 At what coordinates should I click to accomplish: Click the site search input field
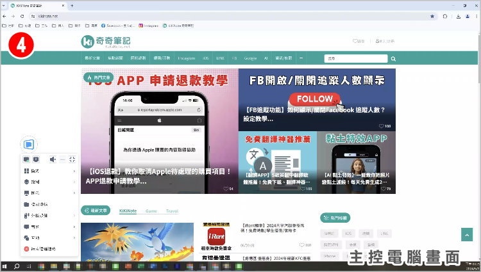tap(356, 58)
